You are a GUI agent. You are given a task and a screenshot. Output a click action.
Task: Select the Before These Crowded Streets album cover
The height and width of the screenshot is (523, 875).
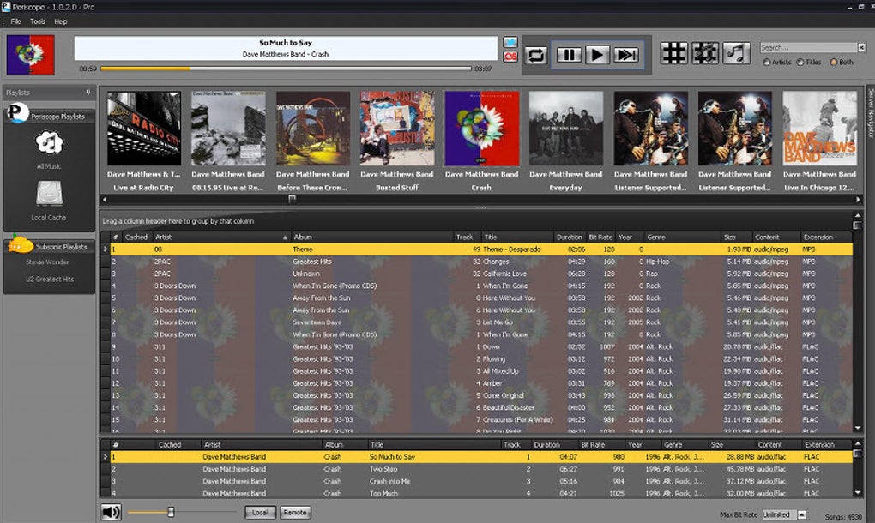[x=313, y=129]
